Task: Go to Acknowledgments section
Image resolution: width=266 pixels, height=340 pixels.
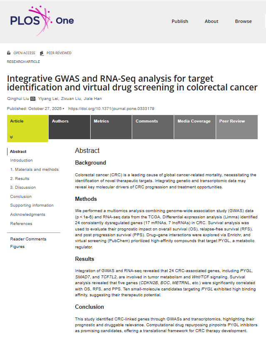Action: 28,214
